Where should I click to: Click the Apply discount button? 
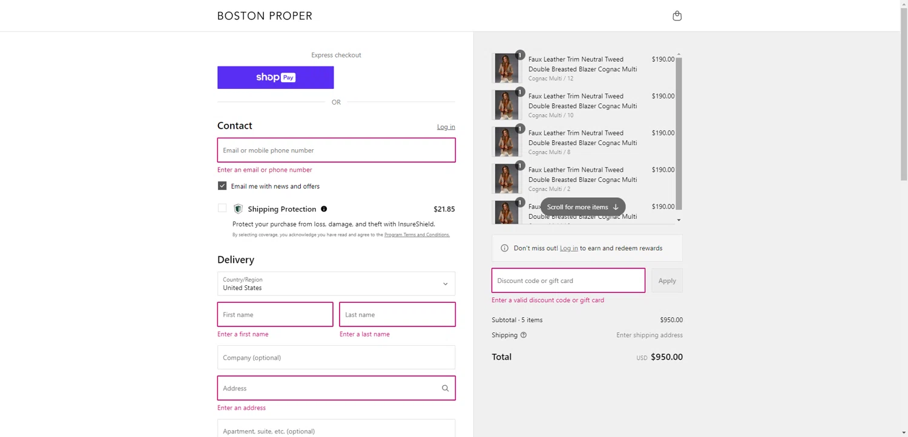coord(667,280)
